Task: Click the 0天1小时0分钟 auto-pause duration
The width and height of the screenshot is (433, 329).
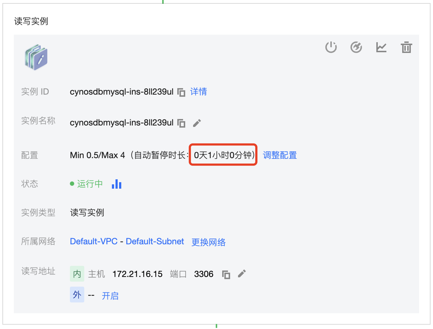Action: [223, 155]
